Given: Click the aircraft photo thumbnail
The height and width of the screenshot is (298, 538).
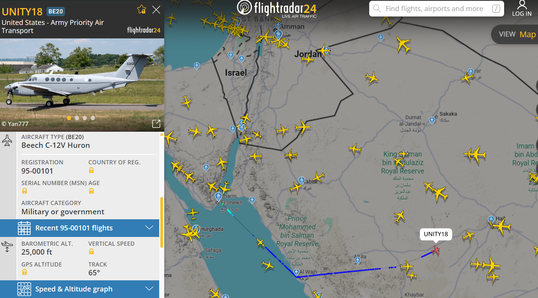Looking at the screenshot, I should pyautogui.click(x=82, y=81).
